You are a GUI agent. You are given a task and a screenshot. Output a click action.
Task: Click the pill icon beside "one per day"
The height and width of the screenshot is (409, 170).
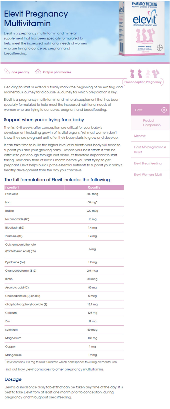[7, 72]
